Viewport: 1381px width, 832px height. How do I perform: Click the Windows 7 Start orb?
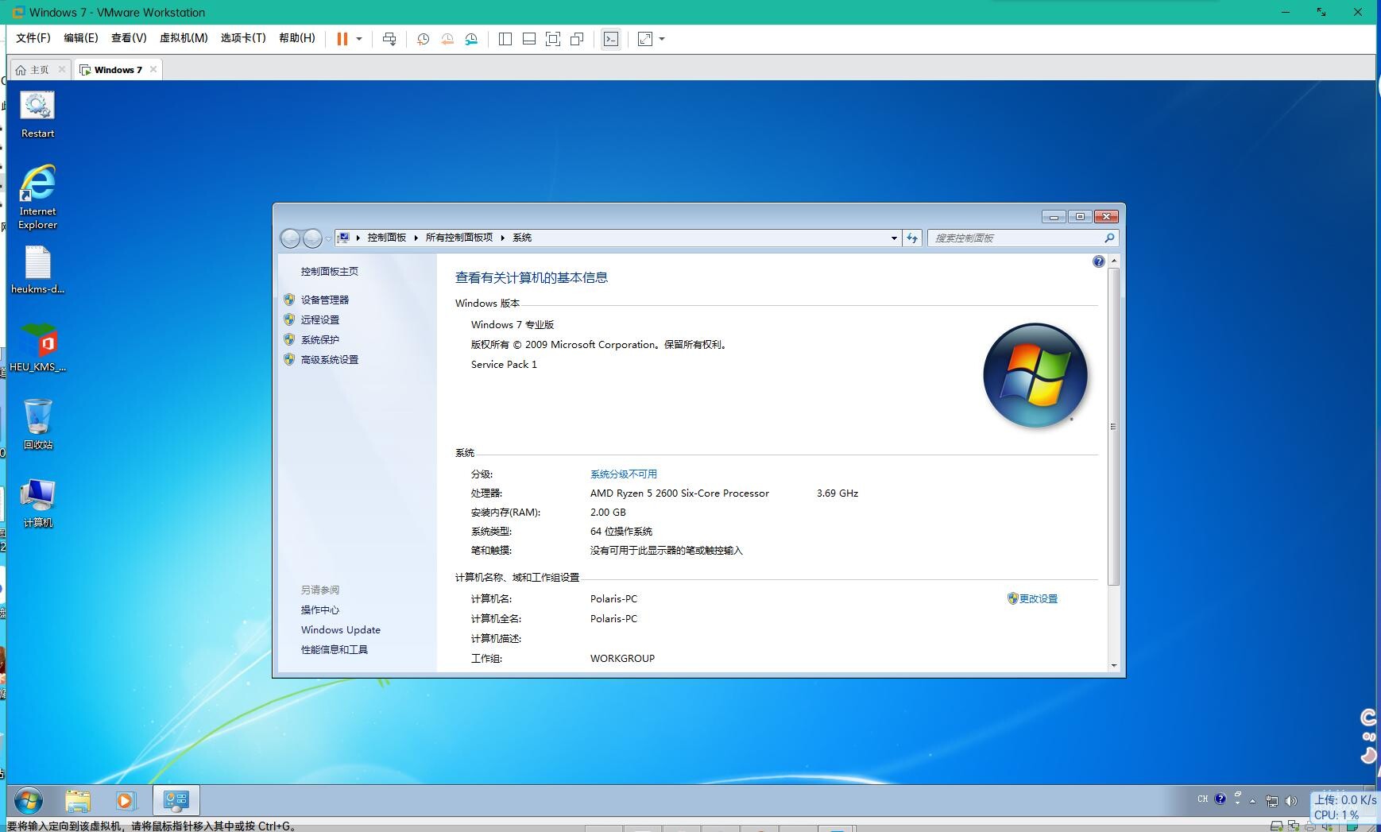click(28, 800)
